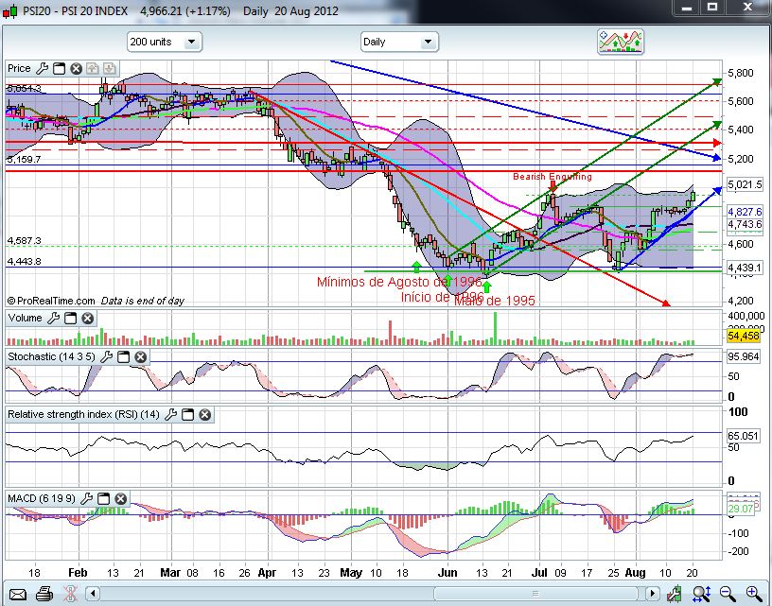Click the 29.07 MACD value label
Image resolution: width=772 pixels, height=606 pixels.
741,508
